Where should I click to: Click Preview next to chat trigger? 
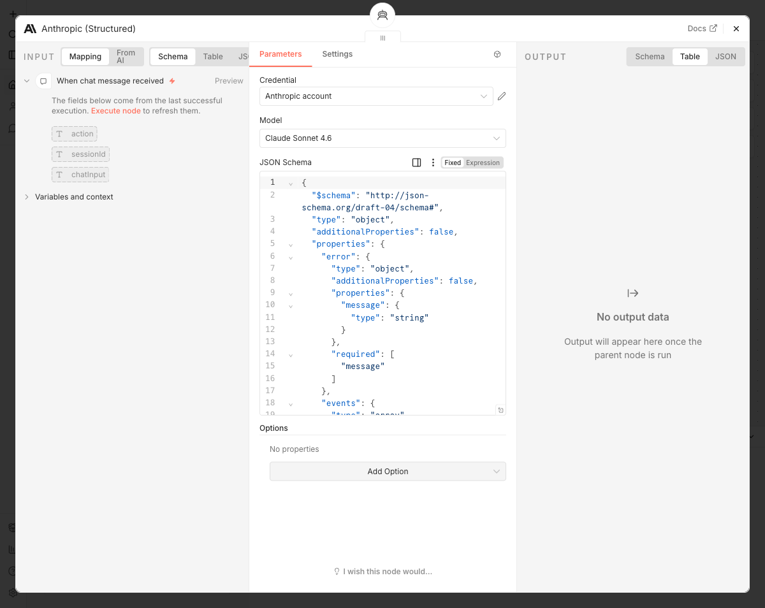click(x=229, y=81)
